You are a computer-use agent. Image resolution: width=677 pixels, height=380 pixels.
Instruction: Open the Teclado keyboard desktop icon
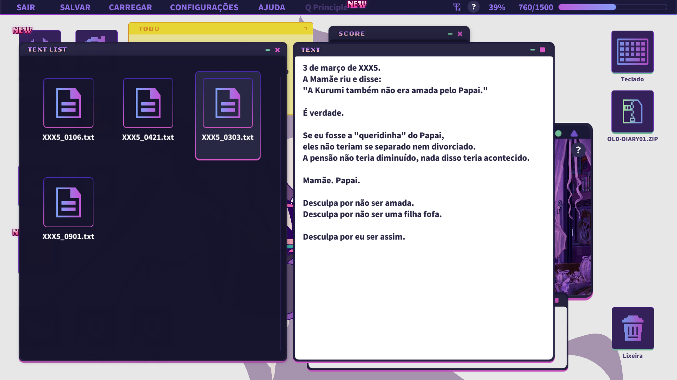pos(632,52)
